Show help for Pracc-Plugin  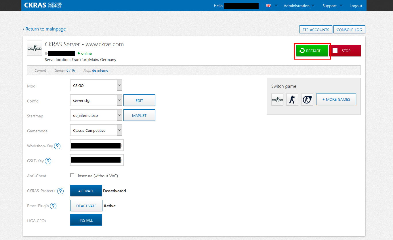point(53,206)
